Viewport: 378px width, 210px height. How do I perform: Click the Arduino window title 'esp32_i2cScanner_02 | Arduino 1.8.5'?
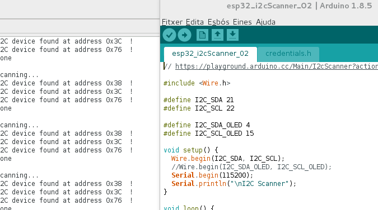click(299, 6)
